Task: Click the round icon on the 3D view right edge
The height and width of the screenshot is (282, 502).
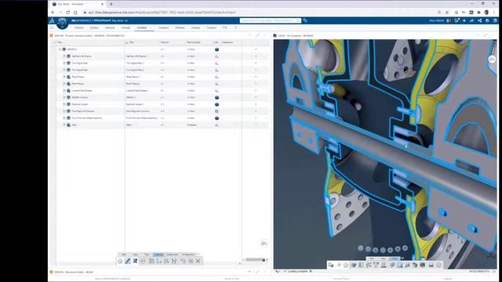Action: [492, 60]
